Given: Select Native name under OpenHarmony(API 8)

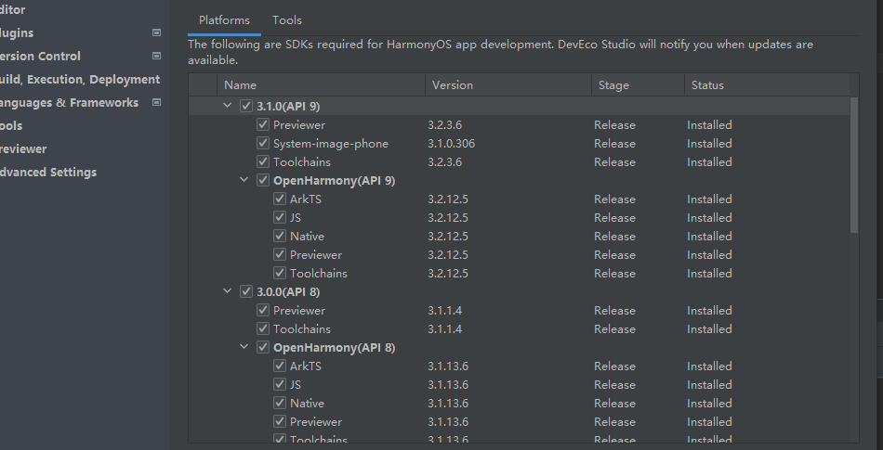Looking at the screenshot, I should [x=307, y=403].
